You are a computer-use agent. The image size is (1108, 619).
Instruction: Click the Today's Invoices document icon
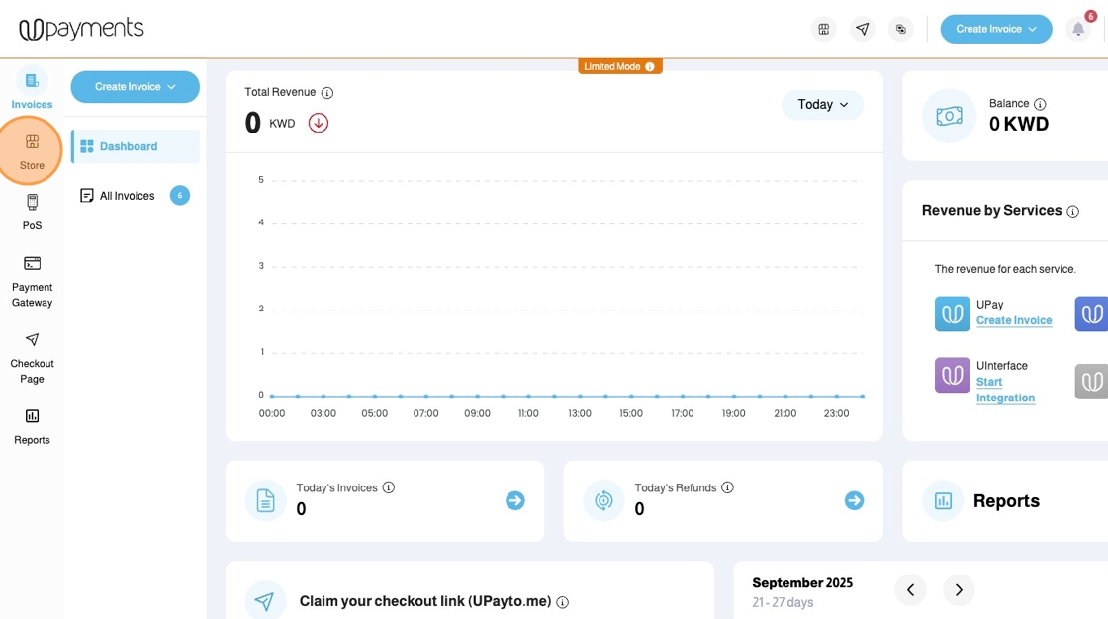click(266, 500)
